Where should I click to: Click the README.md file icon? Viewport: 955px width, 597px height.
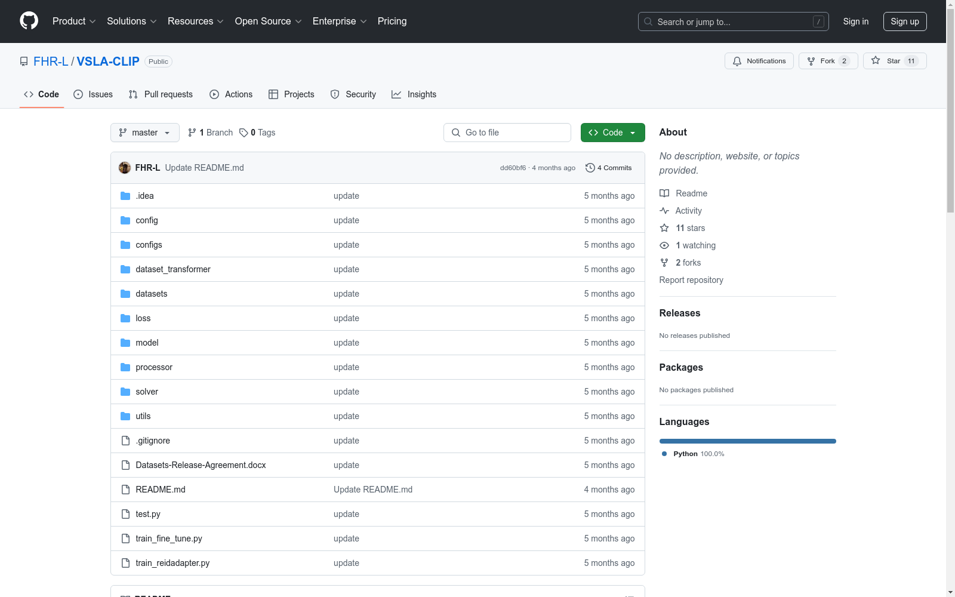(125, 490)
